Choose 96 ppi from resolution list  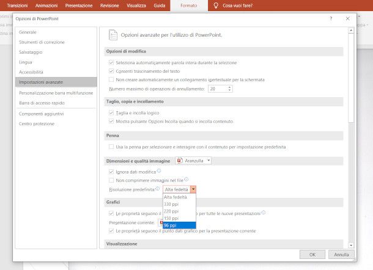pos(179,225)
